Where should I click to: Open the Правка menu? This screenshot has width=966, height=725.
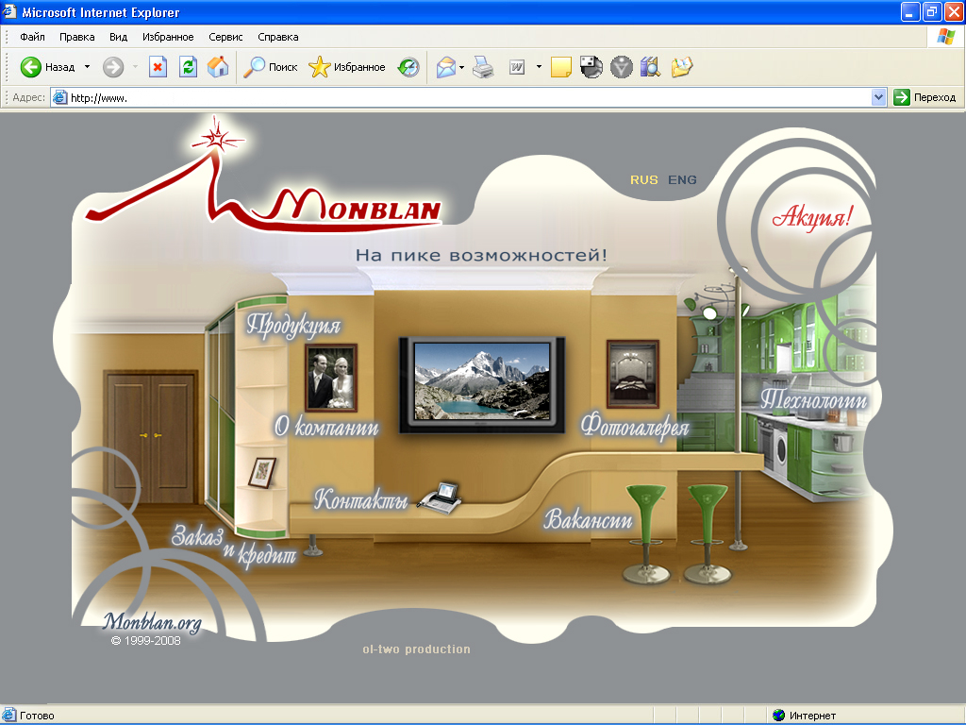[x=77, y=37]
